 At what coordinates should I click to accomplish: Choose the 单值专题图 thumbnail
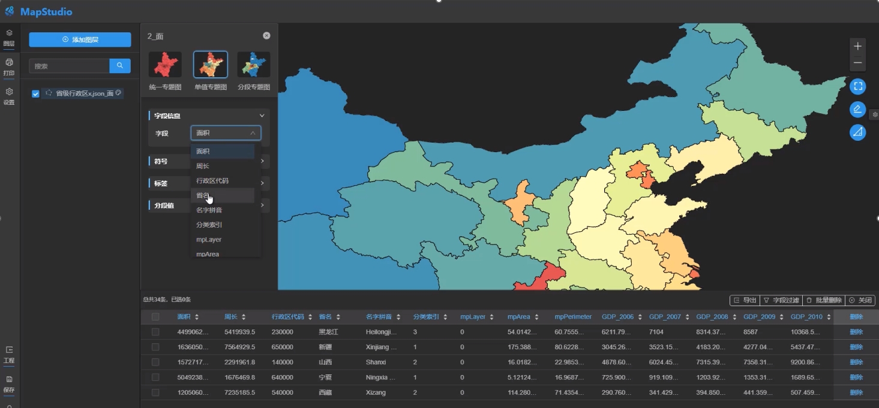tap(211, 64)
